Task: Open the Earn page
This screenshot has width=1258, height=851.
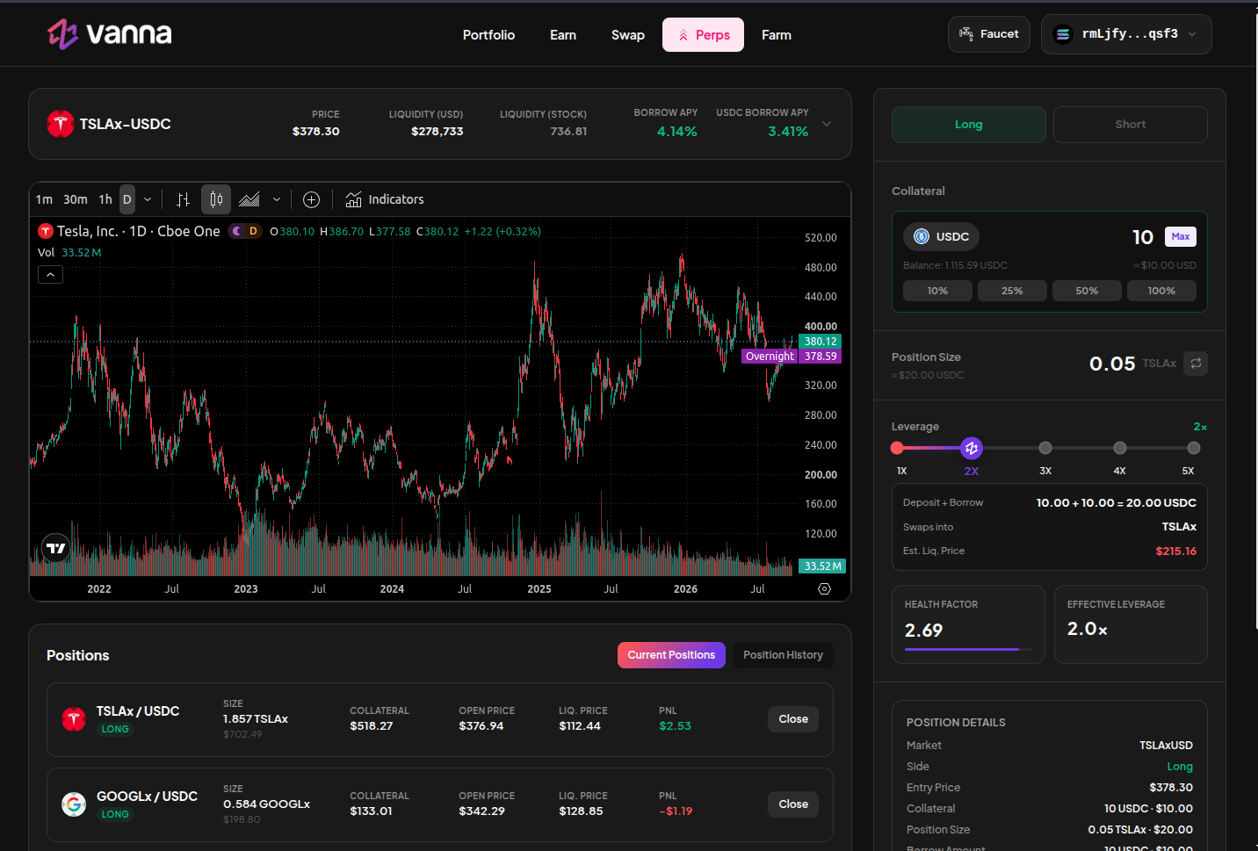Action: pos(563,35)
